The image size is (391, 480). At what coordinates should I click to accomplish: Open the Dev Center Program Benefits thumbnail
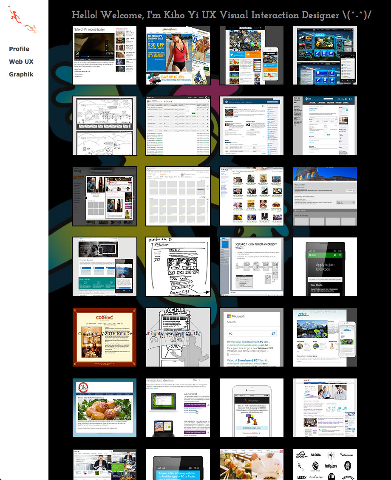point(105,267)
